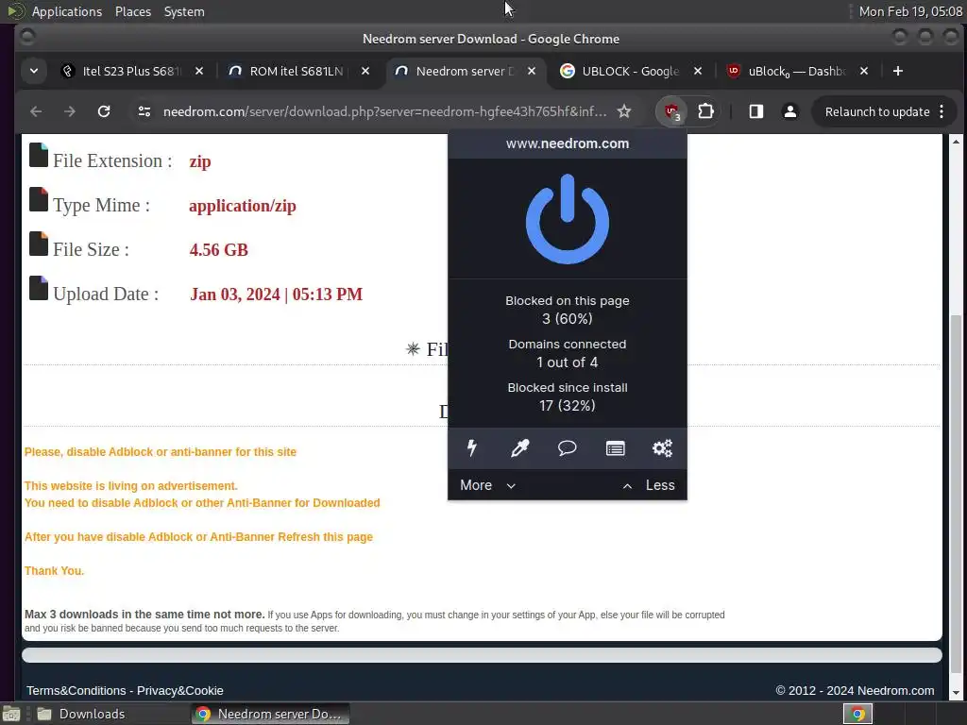Open the Places menu
This screenshot has height=725, width=967.
coord(132,11)
